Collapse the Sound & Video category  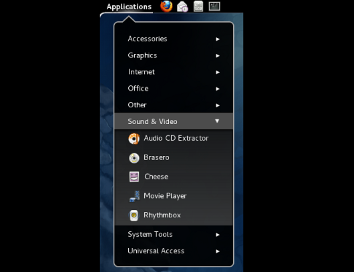pyautogui.click(x=174, y=121)
